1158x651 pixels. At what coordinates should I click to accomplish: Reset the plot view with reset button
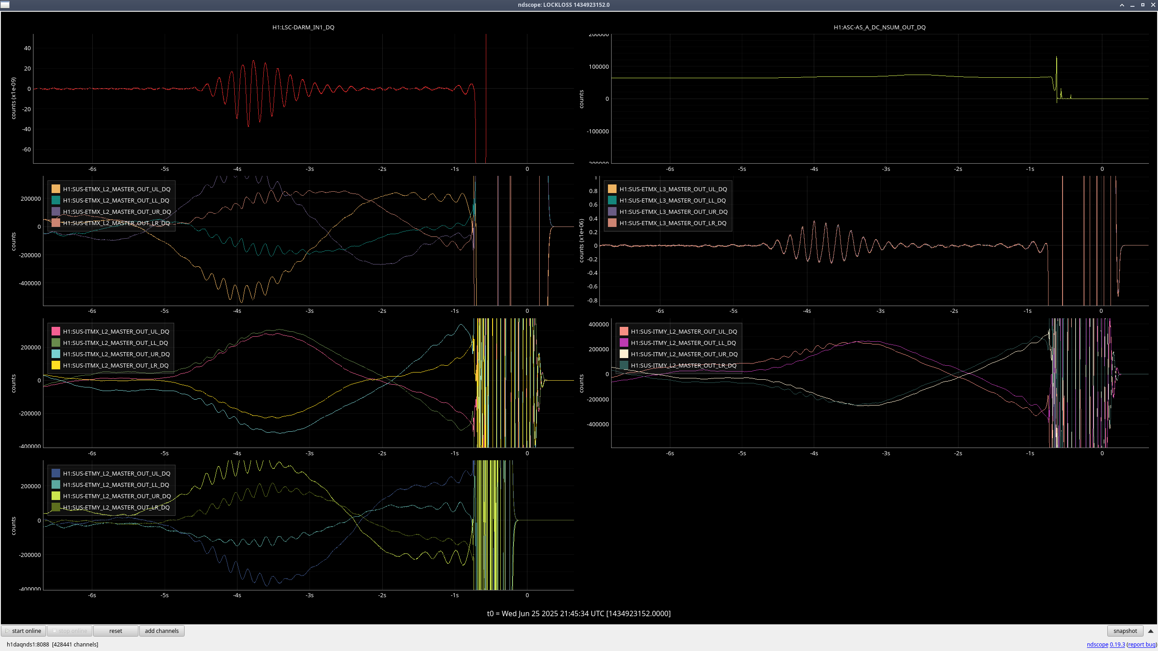pos(115,631)
